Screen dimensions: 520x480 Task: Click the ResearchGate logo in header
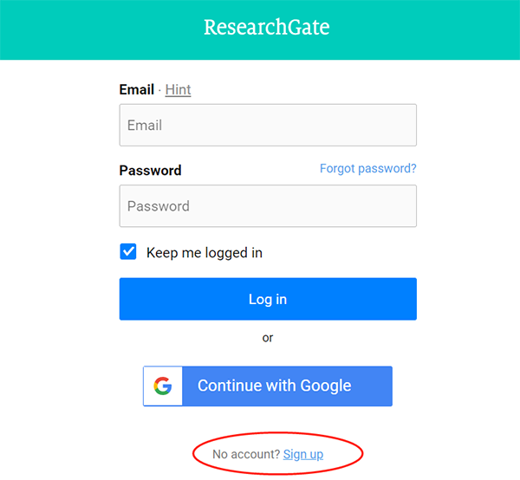click(267, 27)
